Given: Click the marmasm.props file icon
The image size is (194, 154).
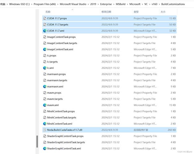Looking at the screenshot, I should (45, 74).
